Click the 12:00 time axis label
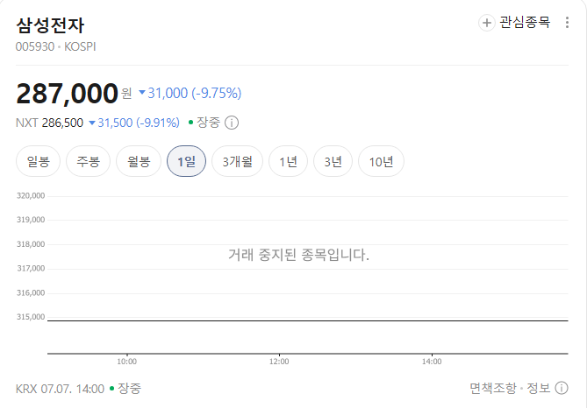Image resolution: width=587 pixels, height=408 pixels. coord(279,362)
